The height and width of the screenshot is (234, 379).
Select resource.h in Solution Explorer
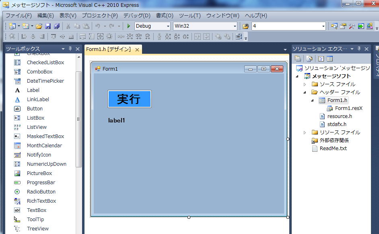pos(339,116)
